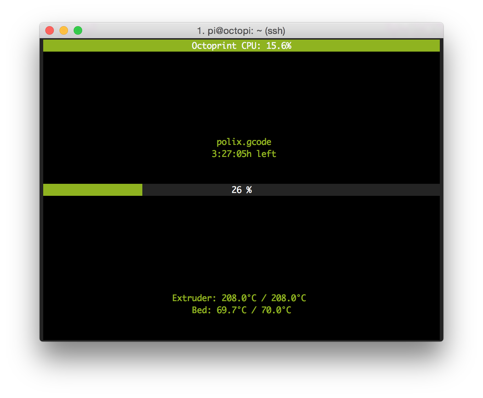Click the Extruder temperature line

(239, 298)
